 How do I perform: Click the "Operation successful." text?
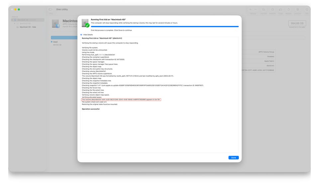pyautogui.click(x=91, y=109)
